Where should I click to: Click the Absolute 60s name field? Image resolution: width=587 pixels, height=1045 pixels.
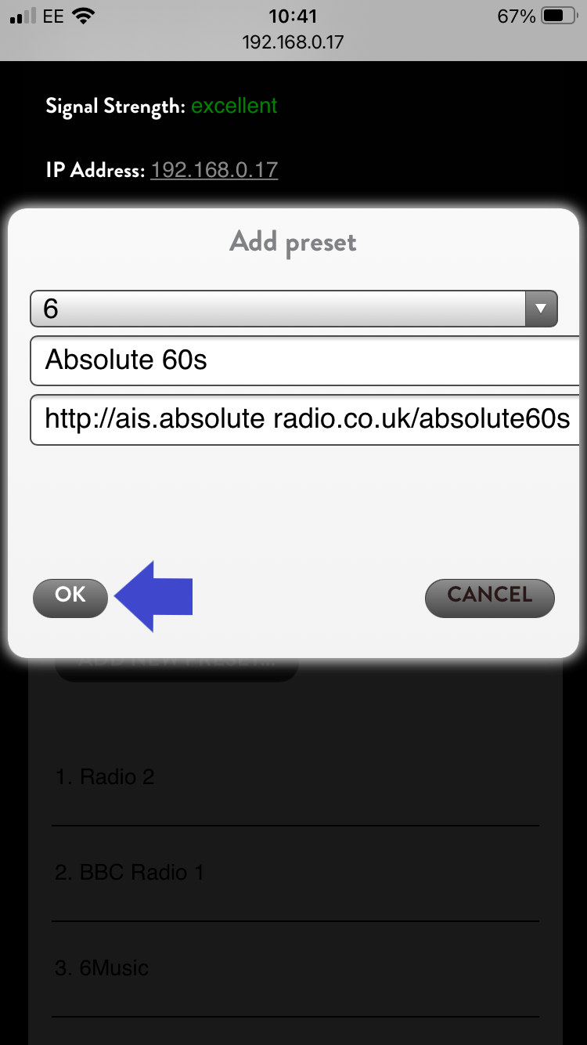click(304, 360)
